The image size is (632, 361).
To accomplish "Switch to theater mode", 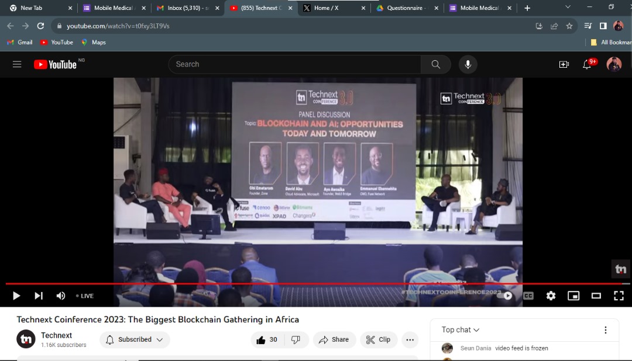I will point(596,296).
